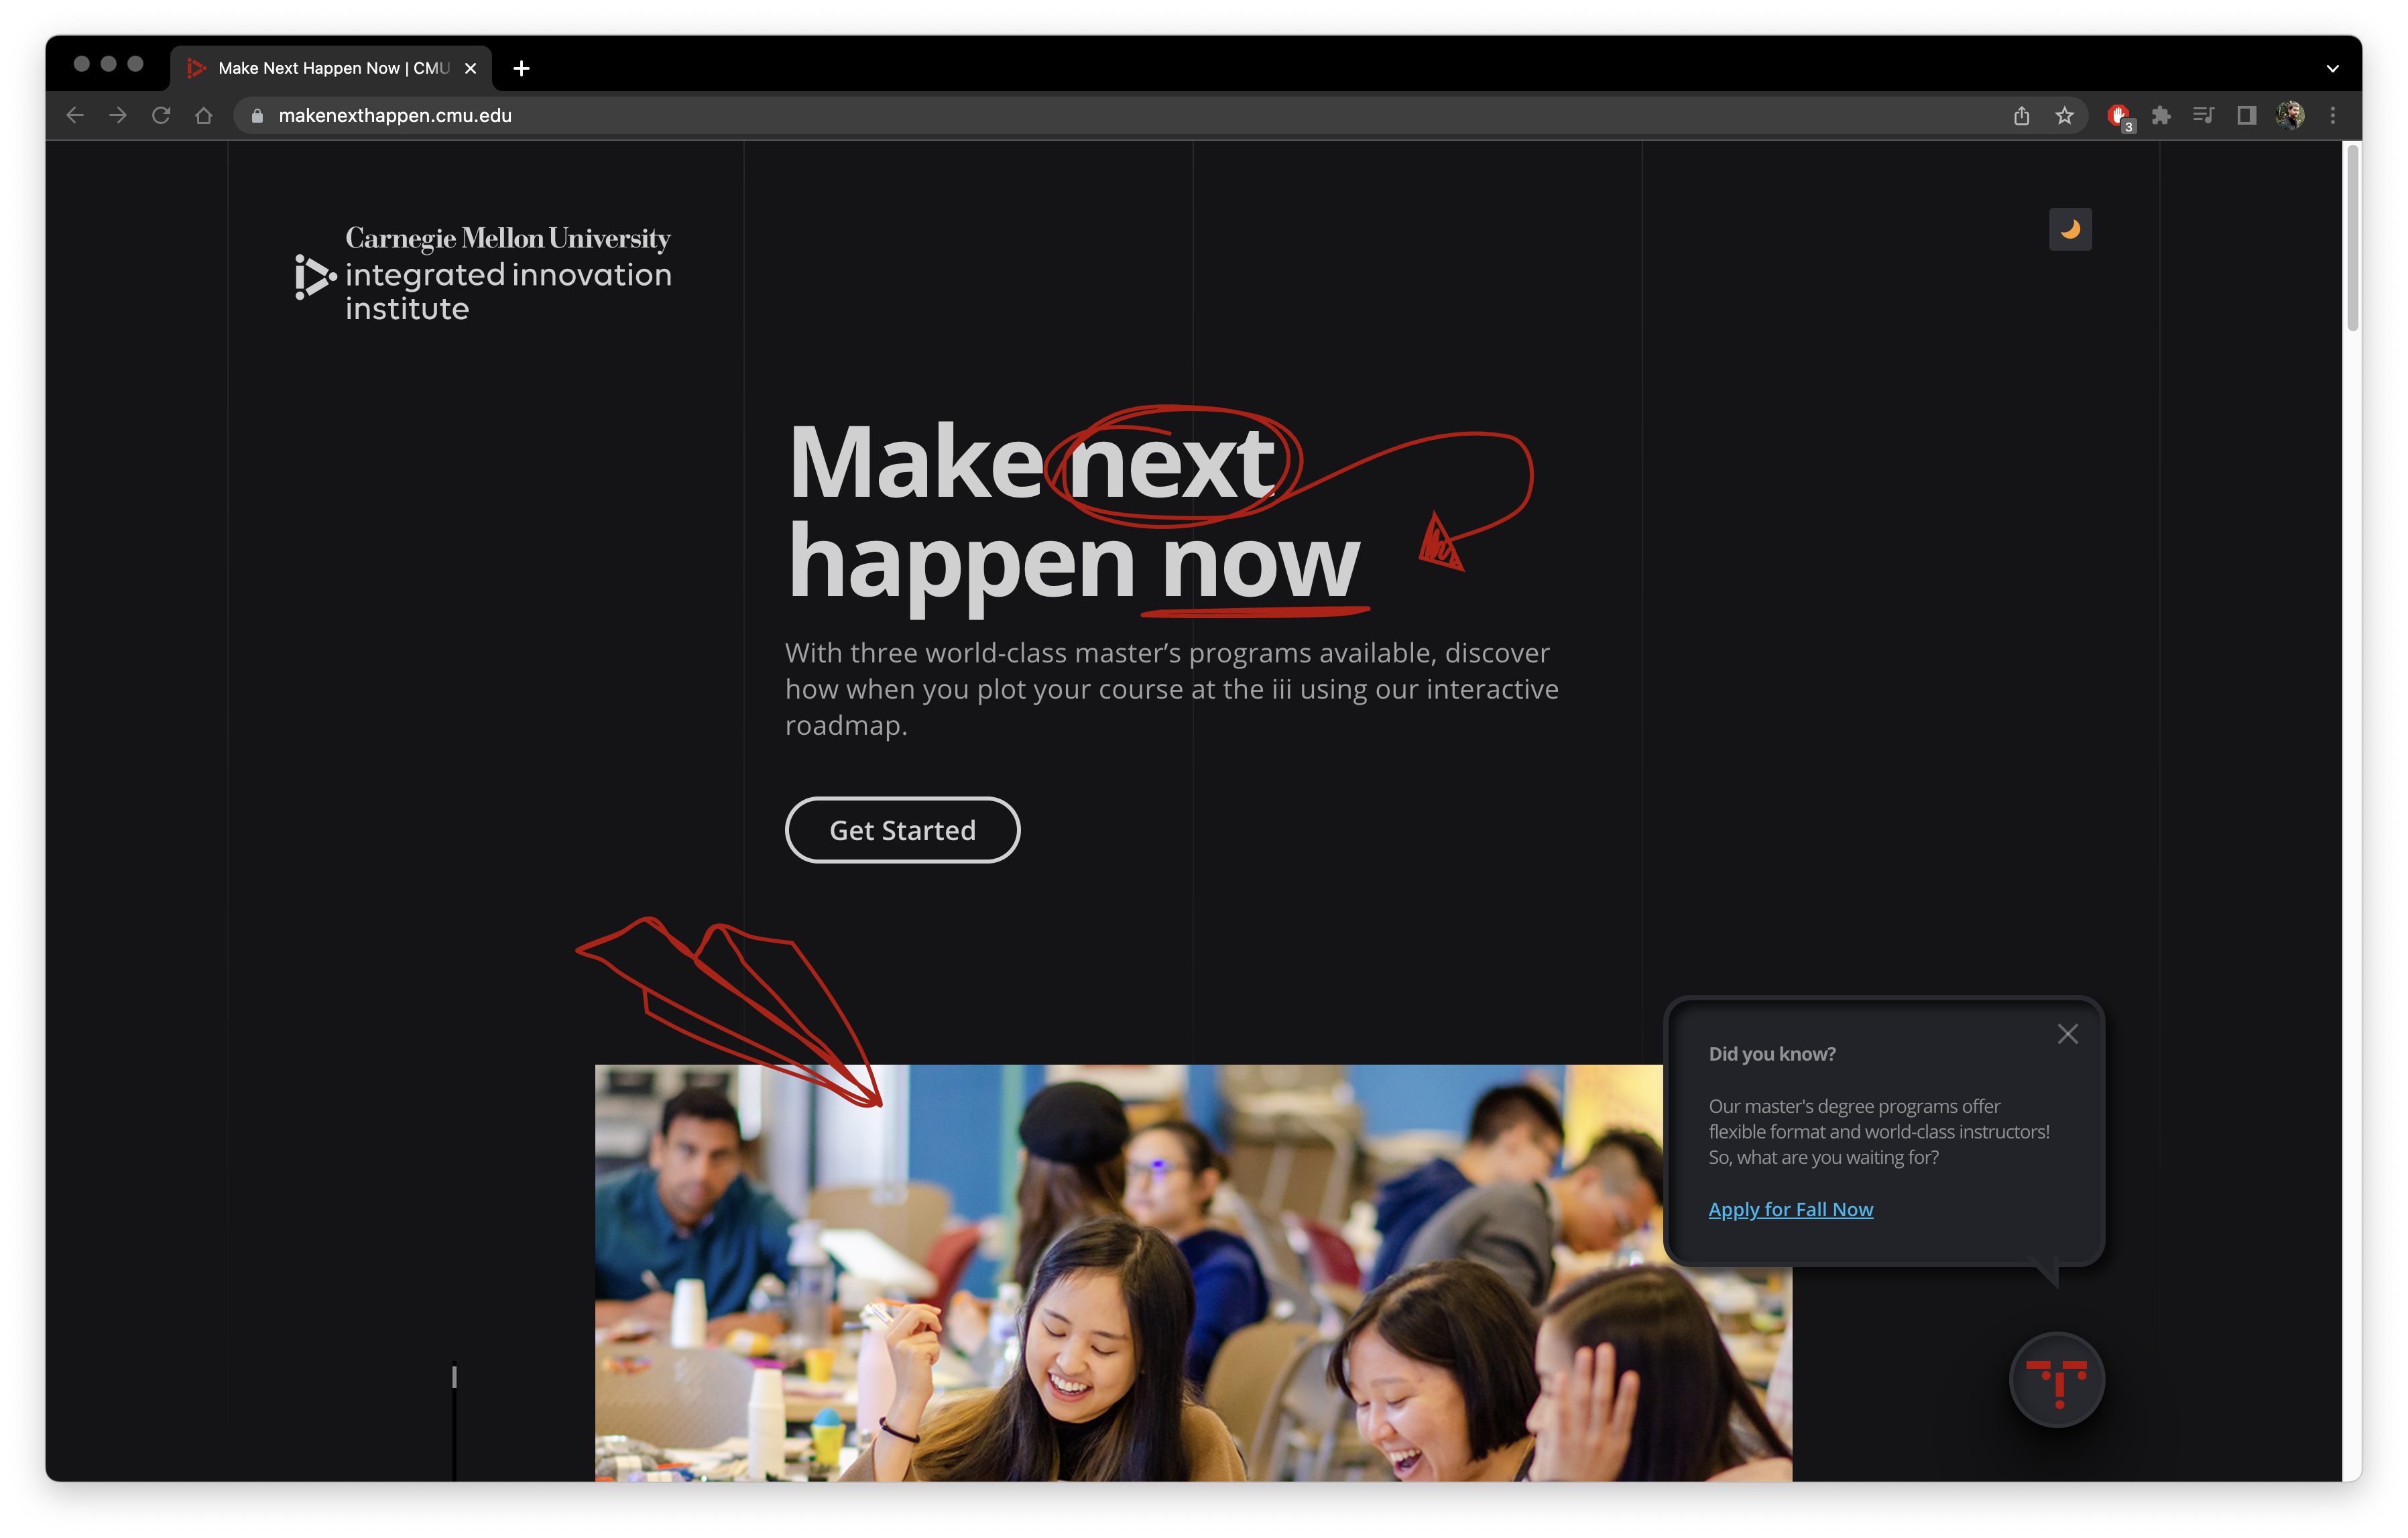Expand the tab search chevron
The image size is (2408, 1538).
click(2332, 68)
